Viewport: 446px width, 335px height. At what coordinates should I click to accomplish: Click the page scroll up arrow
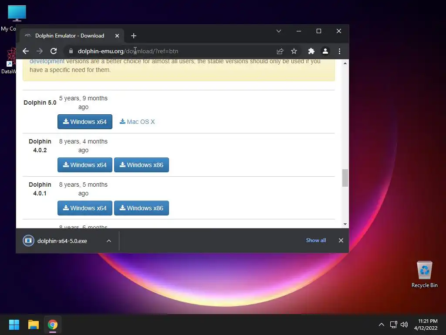coord(345,63)
